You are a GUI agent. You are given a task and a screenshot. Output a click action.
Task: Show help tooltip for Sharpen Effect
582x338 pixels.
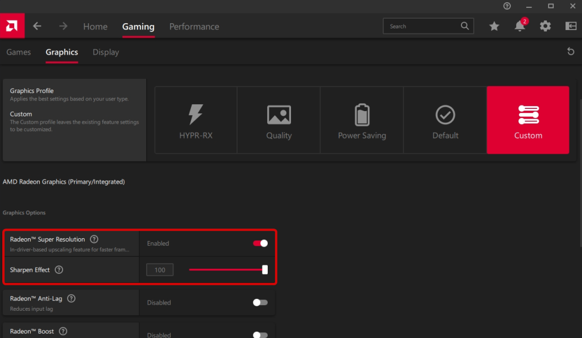coord(59,270)
